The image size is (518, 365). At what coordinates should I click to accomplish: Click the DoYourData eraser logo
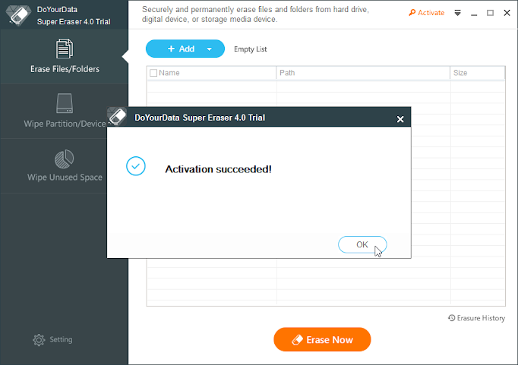coord(18,15)
